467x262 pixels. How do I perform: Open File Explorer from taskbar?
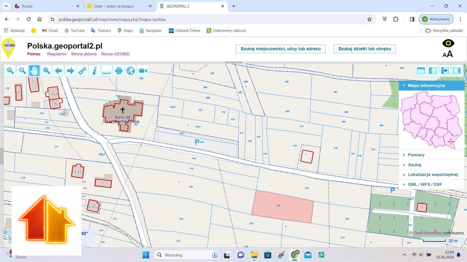point(254,255)
